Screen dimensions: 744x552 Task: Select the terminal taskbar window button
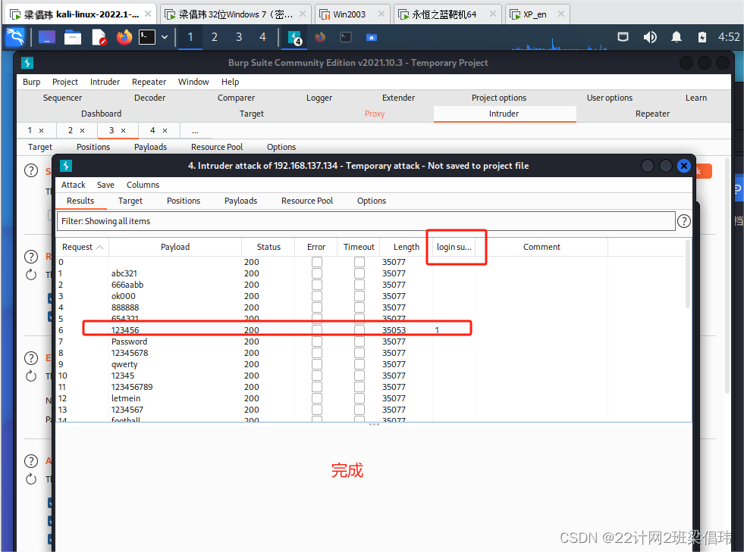346,37
